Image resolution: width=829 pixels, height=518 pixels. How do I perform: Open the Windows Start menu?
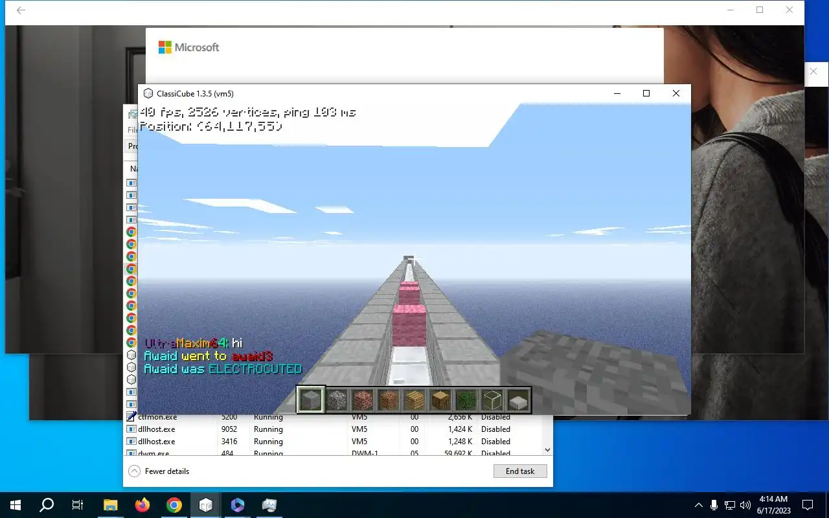pos(16,505)
